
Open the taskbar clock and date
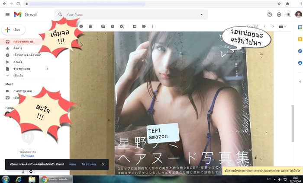[296, 180]
